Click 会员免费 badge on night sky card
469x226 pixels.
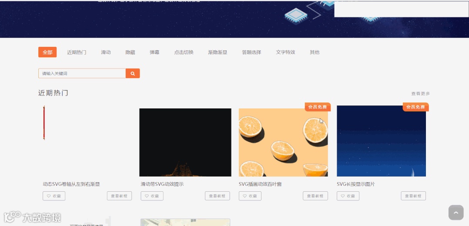[x=416, y=107]
